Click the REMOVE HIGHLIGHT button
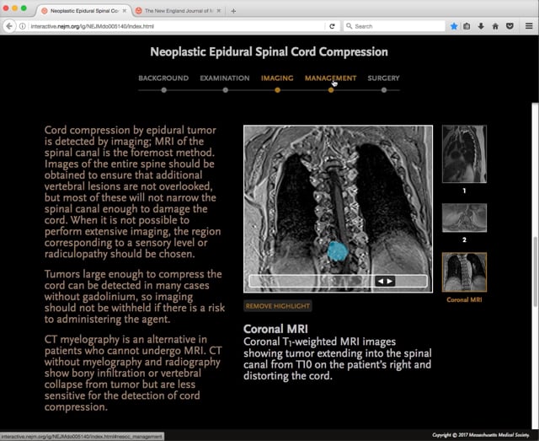This screenshot has width=539, height=441. (278, 306)
